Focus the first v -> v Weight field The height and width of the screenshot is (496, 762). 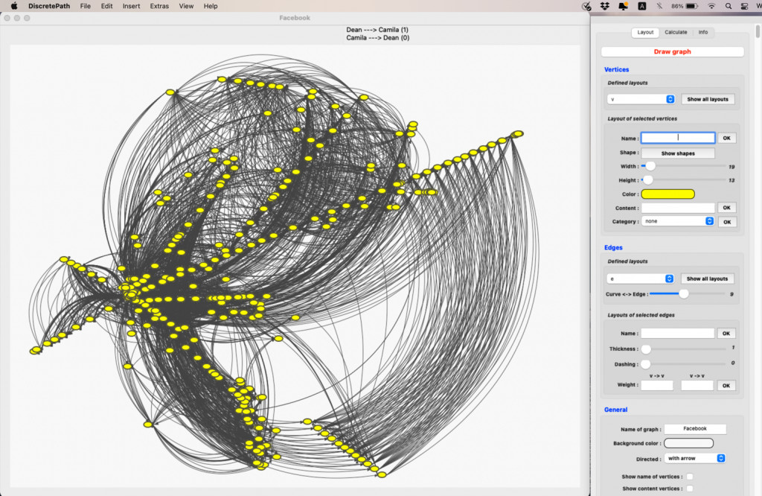tap(657, 386)
